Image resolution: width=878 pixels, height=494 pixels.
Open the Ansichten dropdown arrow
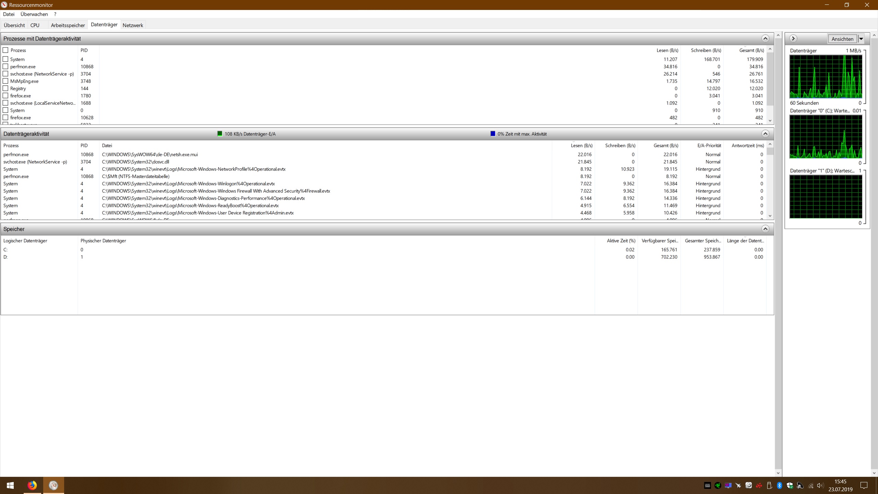tap(861, 39)
